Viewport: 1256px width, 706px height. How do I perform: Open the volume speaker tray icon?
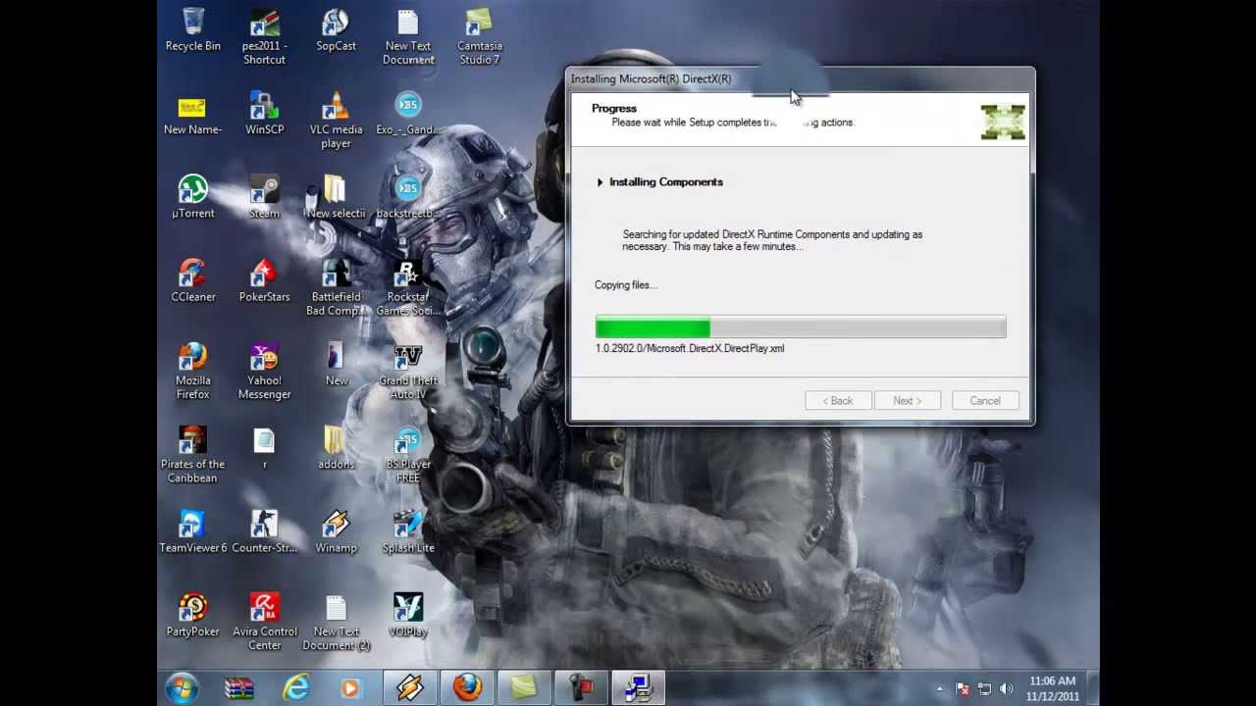coord(1006,689)
